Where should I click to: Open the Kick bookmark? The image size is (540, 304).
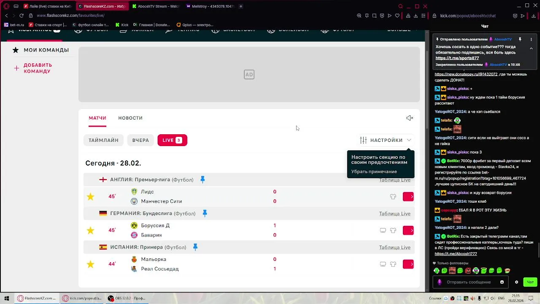coord(122,25)
